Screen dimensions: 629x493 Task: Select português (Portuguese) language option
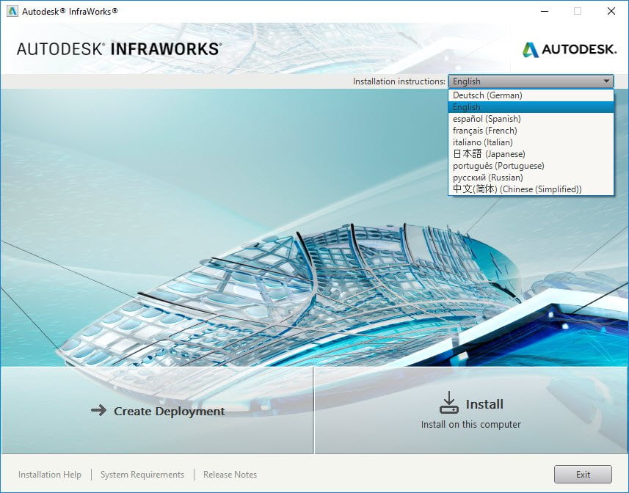(531, 166)
